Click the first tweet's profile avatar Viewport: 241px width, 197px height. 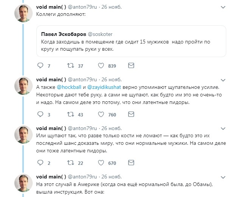click(23, 15)
